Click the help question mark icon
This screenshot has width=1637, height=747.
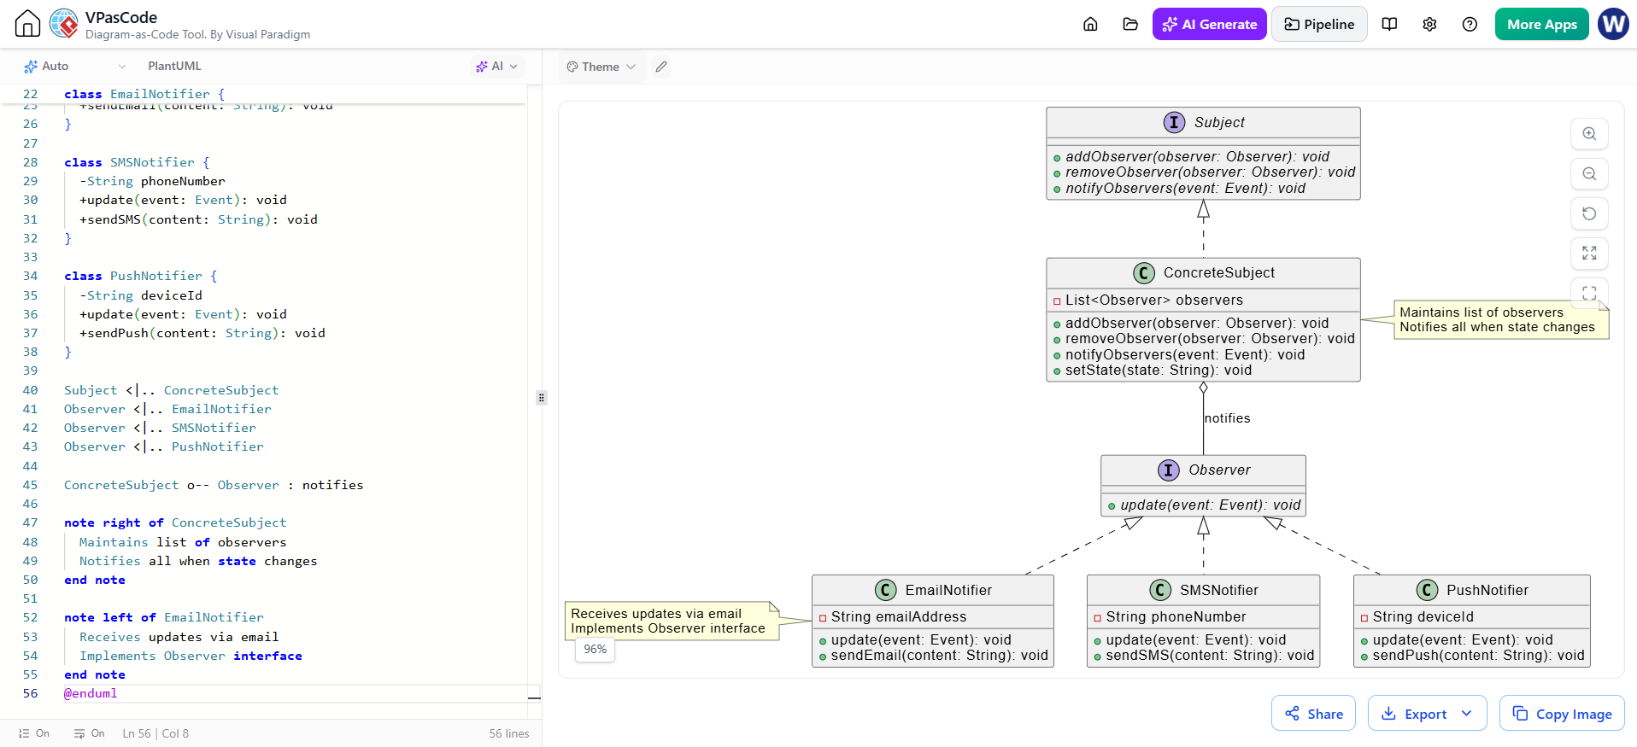point(1470,24)
